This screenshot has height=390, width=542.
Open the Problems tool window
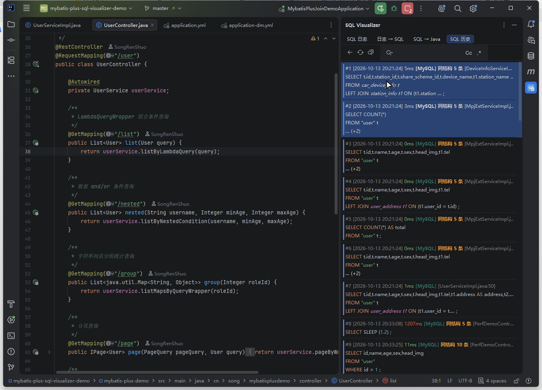[x=11, y=351]
